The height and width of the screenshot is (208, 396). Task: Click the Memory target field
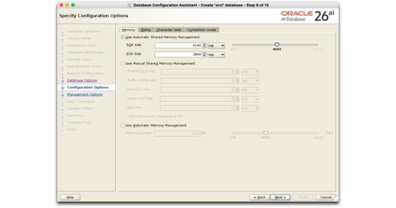(x=178, y=133)
